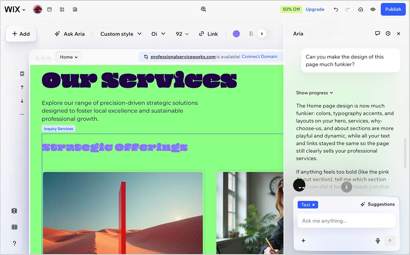Toggle bold formatting
Screen dimensions: 410x255
tap(251, 34)
